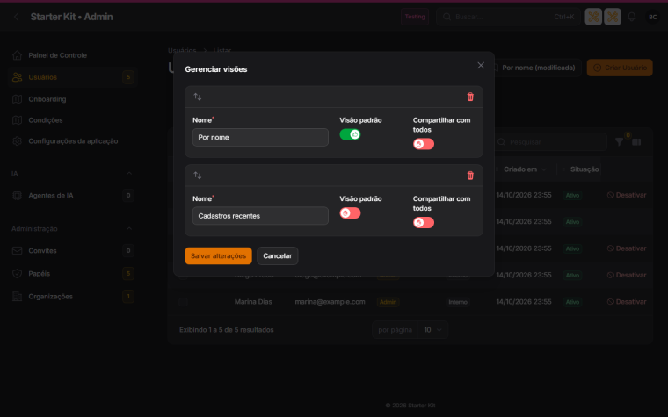Save with Salvar alterações button
The image size is (668, 417).
[x=219, y=255]
